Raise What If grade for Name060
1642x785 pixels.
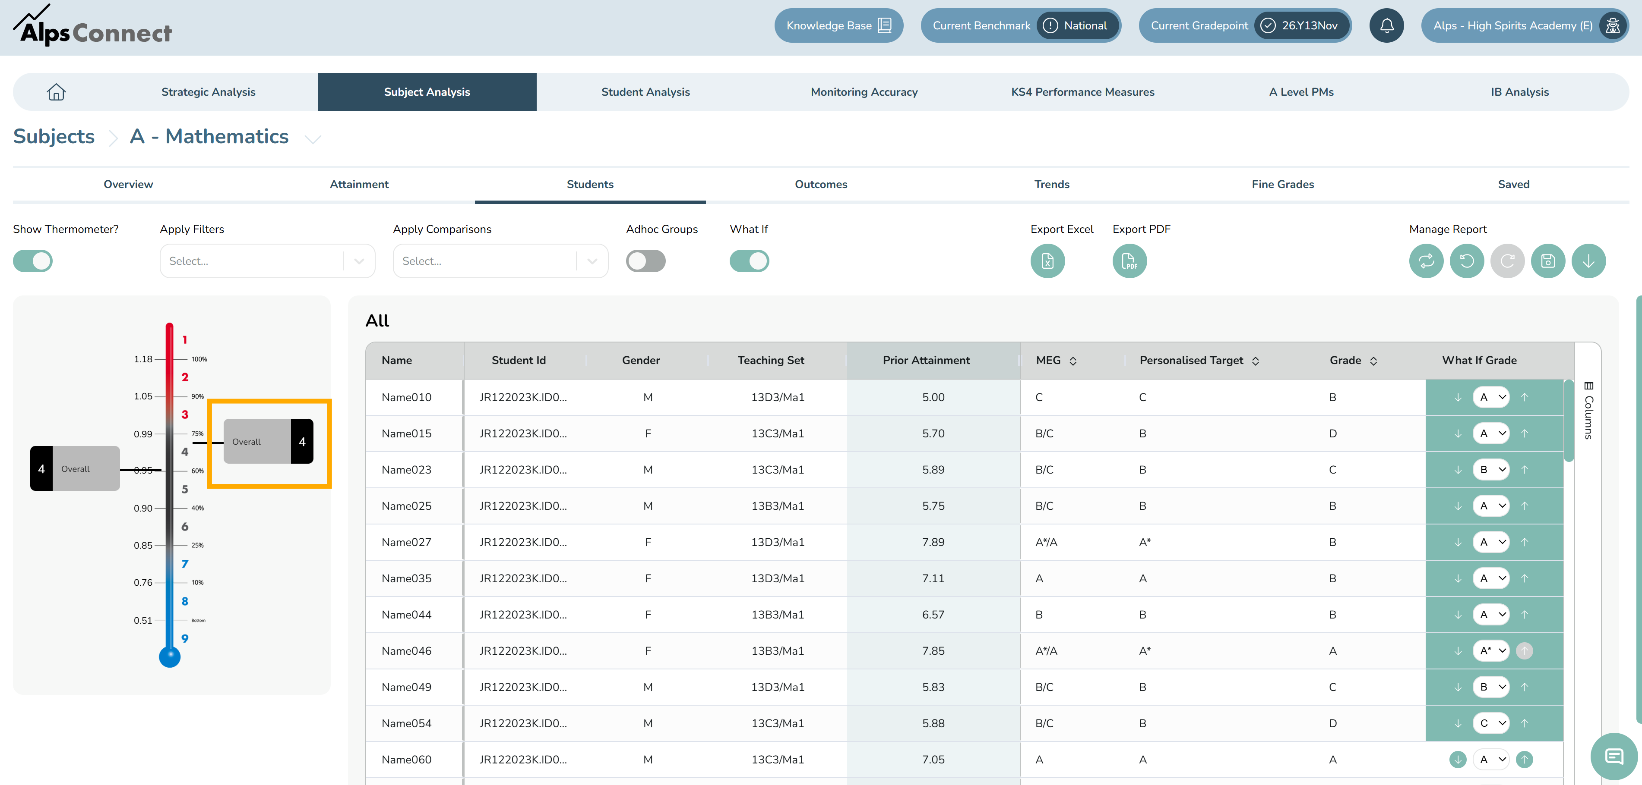point(1524,760)
